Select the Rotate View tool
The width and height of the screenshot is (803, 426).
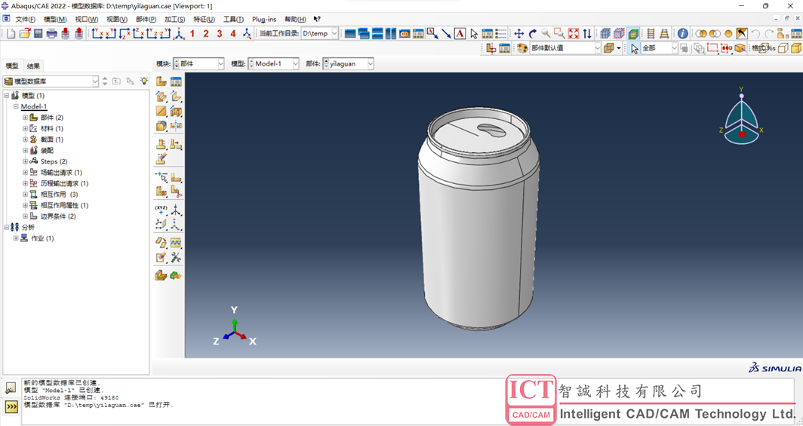coord(533,34)
